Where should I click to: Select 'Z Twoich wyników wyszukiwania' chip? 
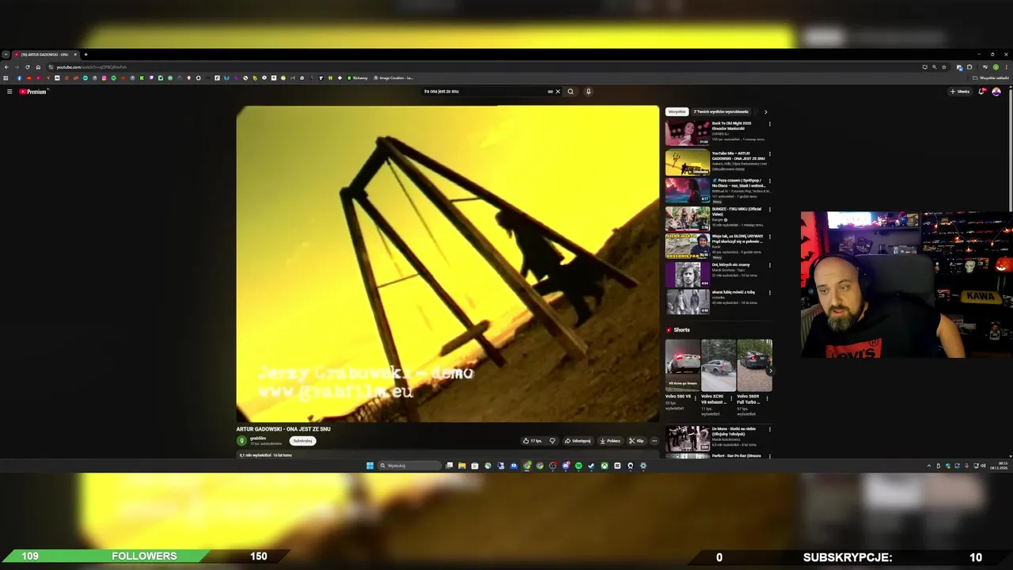pyautogui.click(x=721, y=112)
